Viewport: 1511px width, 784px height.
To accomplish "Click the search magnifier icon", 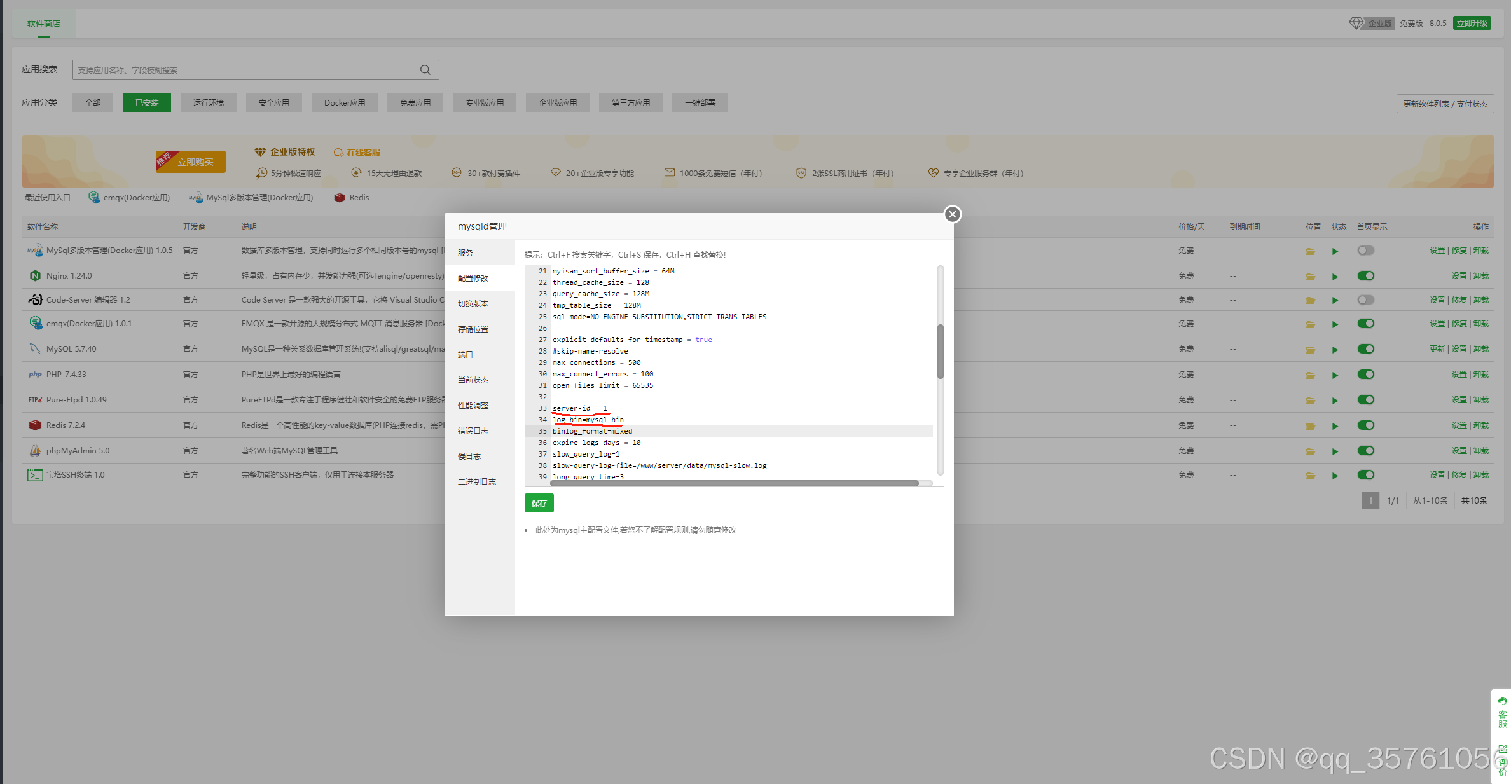I will pyautogui.click(x=425, y=70).
